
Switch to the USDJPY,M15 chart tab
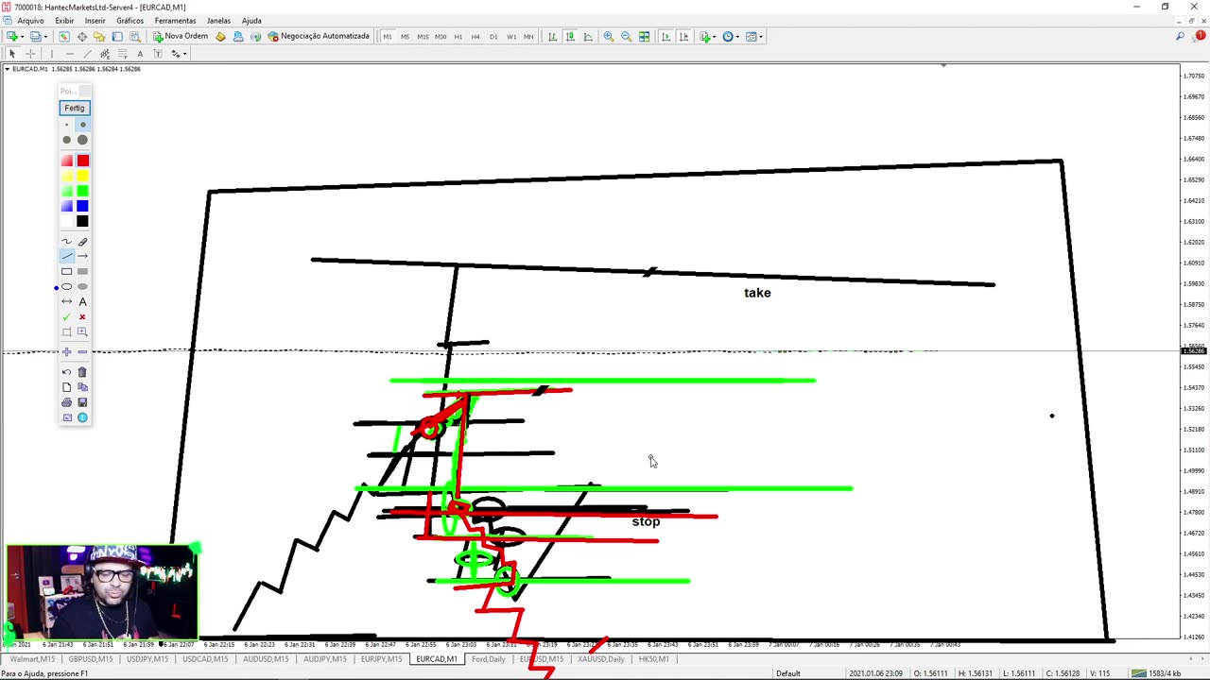point(147,659)
